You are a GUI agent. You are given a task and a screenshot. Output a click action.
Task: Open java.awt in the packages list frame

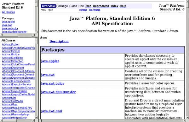7,25
